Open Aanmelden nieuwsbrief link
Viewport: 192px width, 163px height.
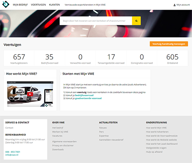click(111, 140)
